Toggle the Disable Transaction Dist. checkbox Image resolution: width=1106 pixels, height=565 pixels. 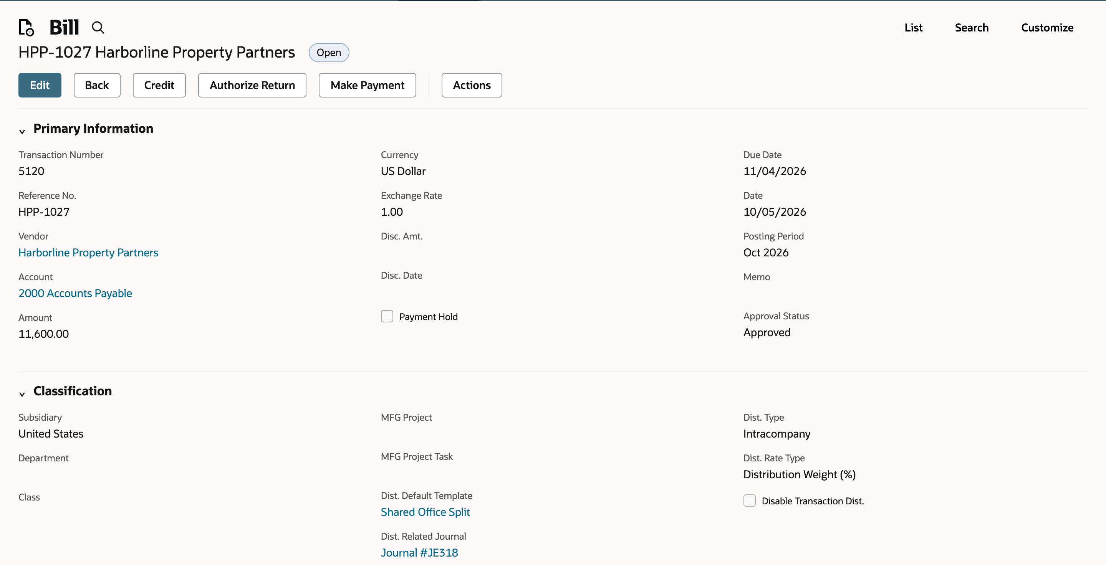(x=749, y=500)
